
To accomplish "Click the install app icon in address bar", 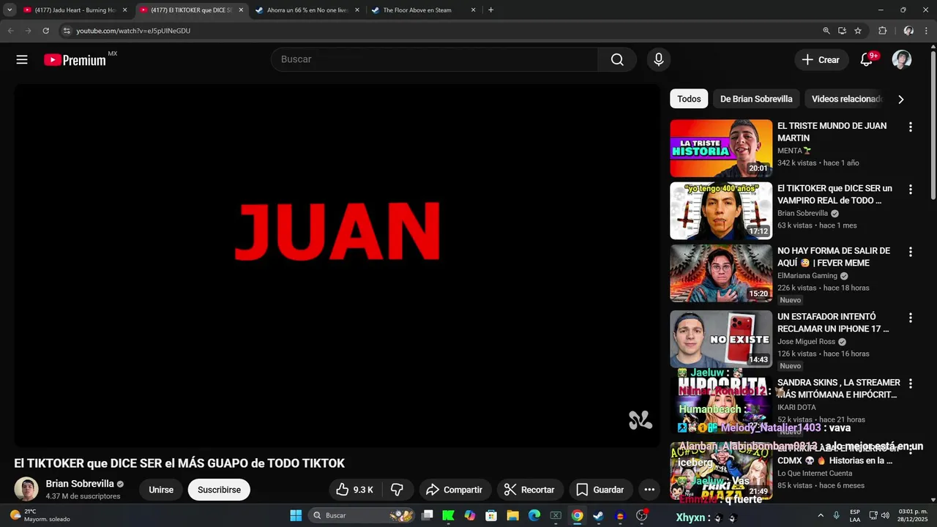I will (842, 31).
